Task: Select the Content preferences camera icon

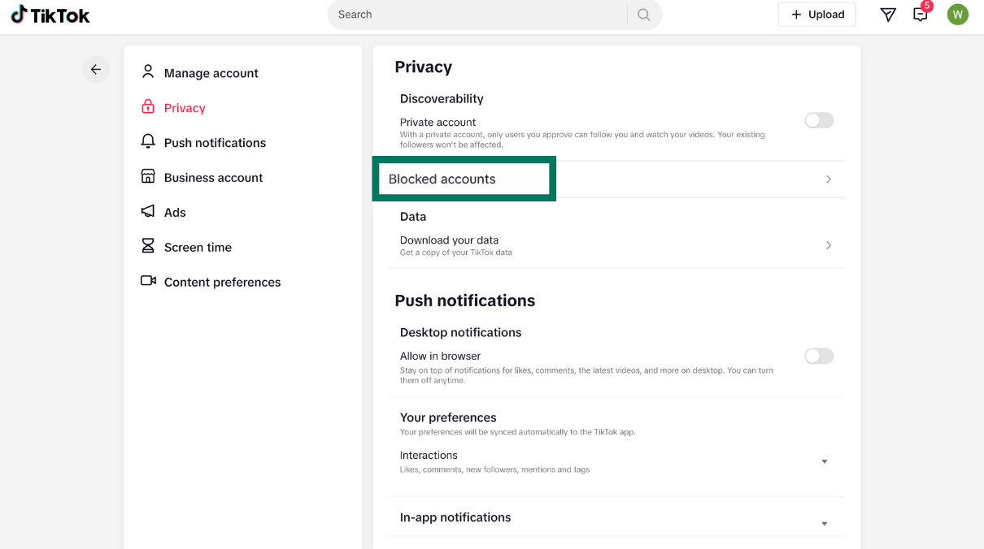Action: 147,281
